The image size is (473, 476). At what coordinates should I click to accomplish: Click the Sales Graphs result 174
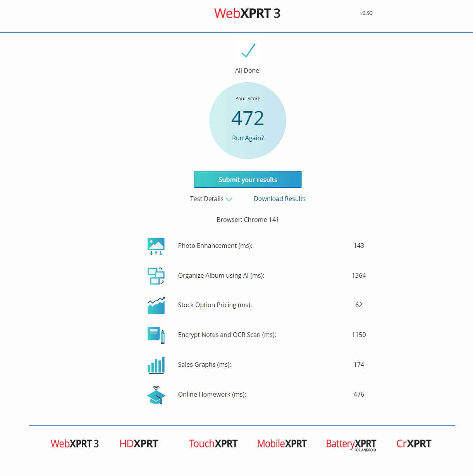click(x=359, y=364)
